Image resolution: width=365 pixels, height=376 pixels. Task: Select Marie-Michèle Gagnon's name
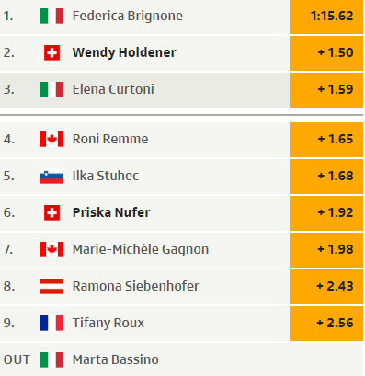click(x=141, y=249)
